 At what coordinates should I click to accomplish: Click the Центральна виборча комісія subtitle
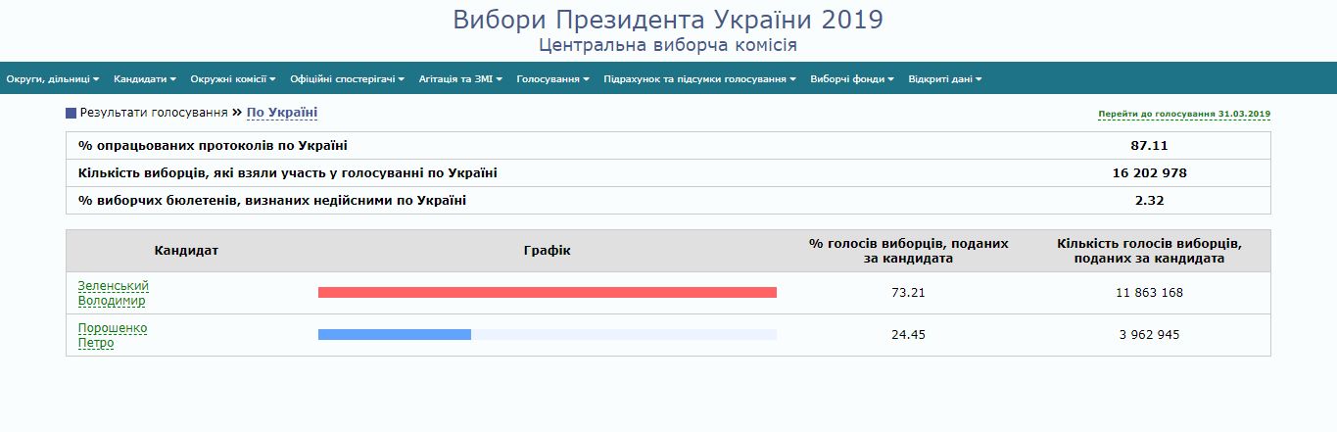(x=667, y=45)
